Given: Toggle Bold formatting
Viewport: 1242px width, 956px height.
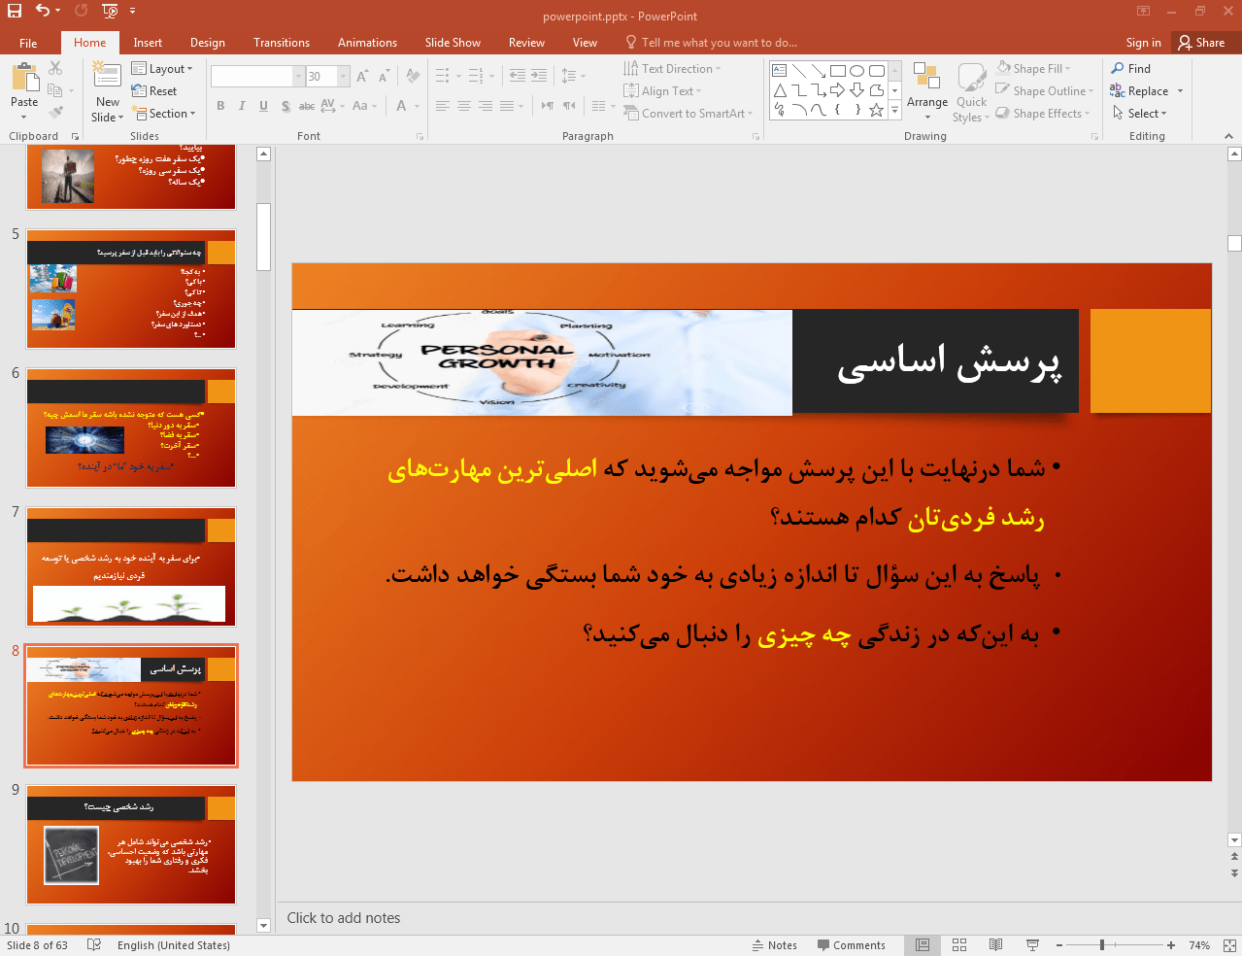Looking at the screenshot, I should 220,106.
